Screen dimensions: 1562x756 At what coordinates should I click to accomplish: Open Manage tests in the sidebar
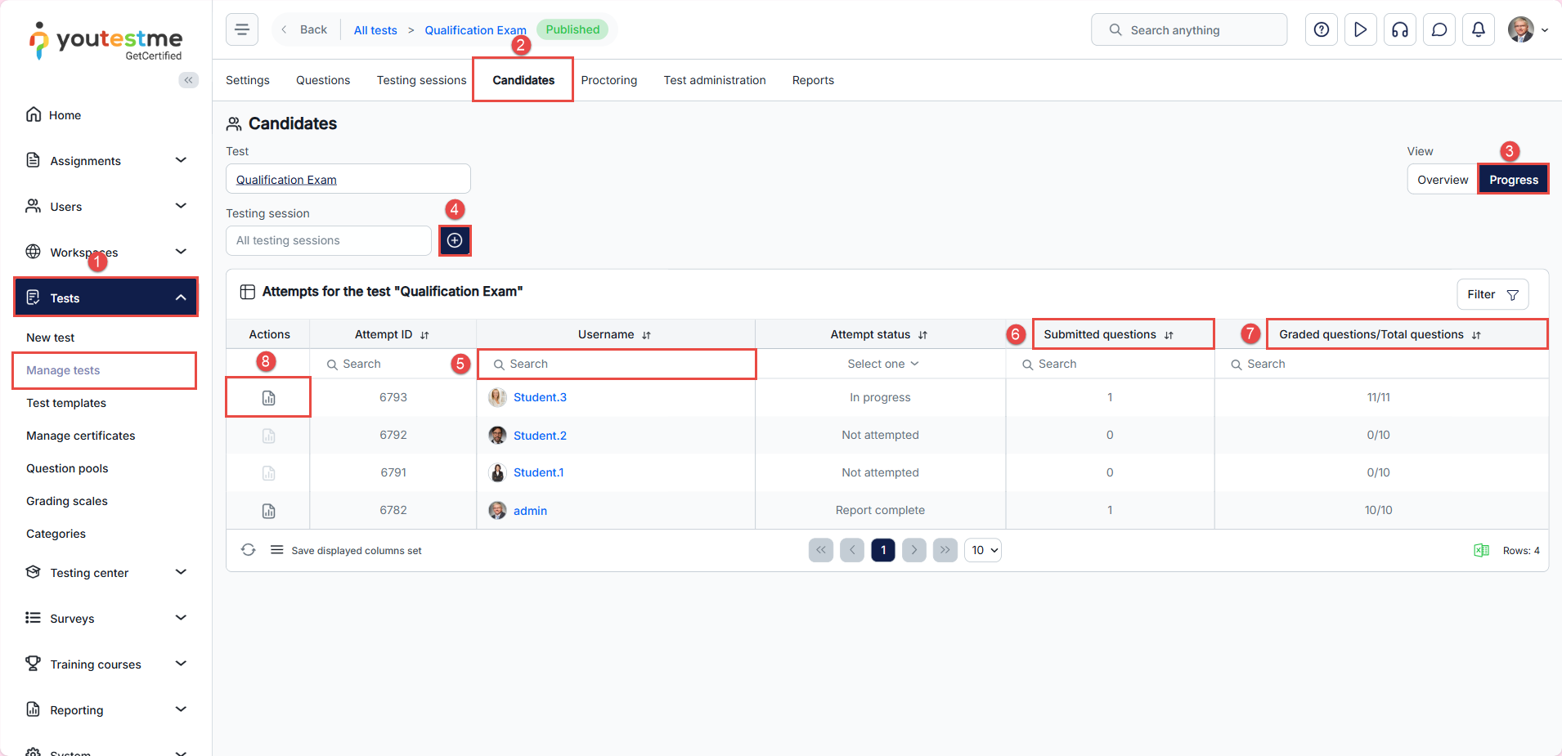coord(63,370)
